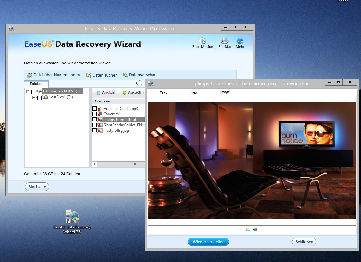This screenshot has width=361, height=262.
Task: Collapse the E: Volume NTFS tree node
Action: click(28, 92)
